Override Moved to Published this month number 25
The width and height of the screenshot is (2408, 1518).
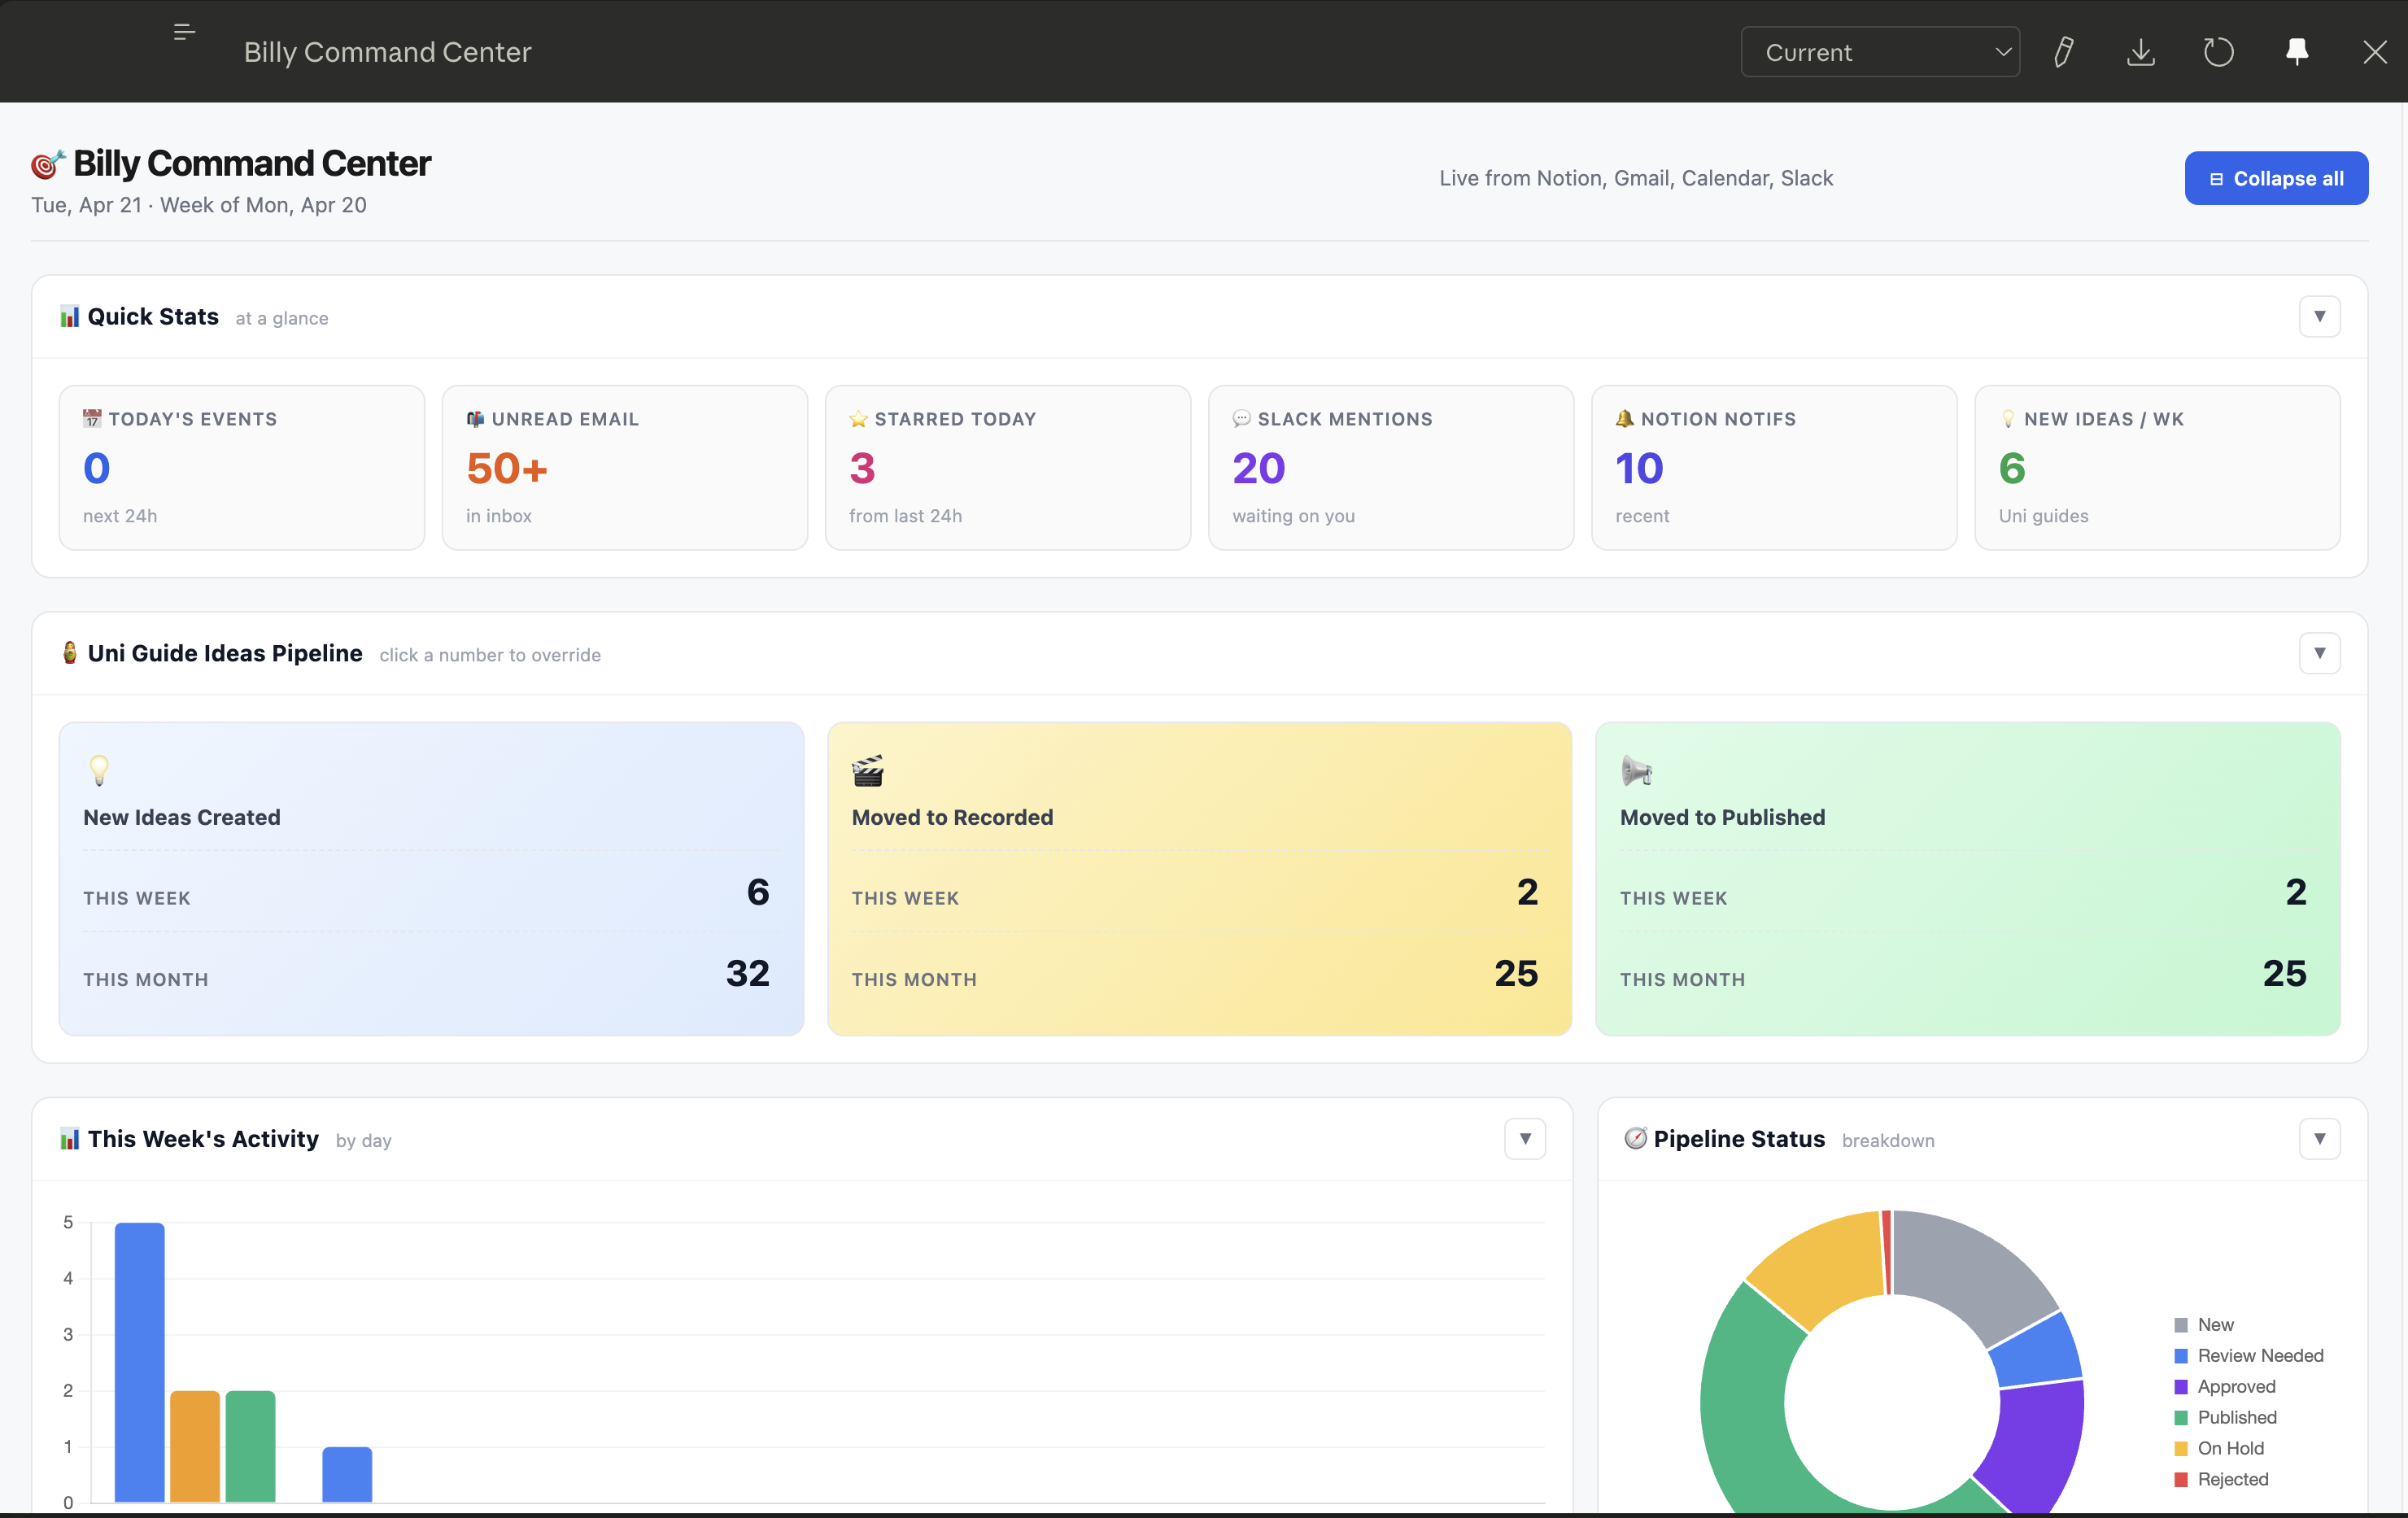(x=2285, y=973)
